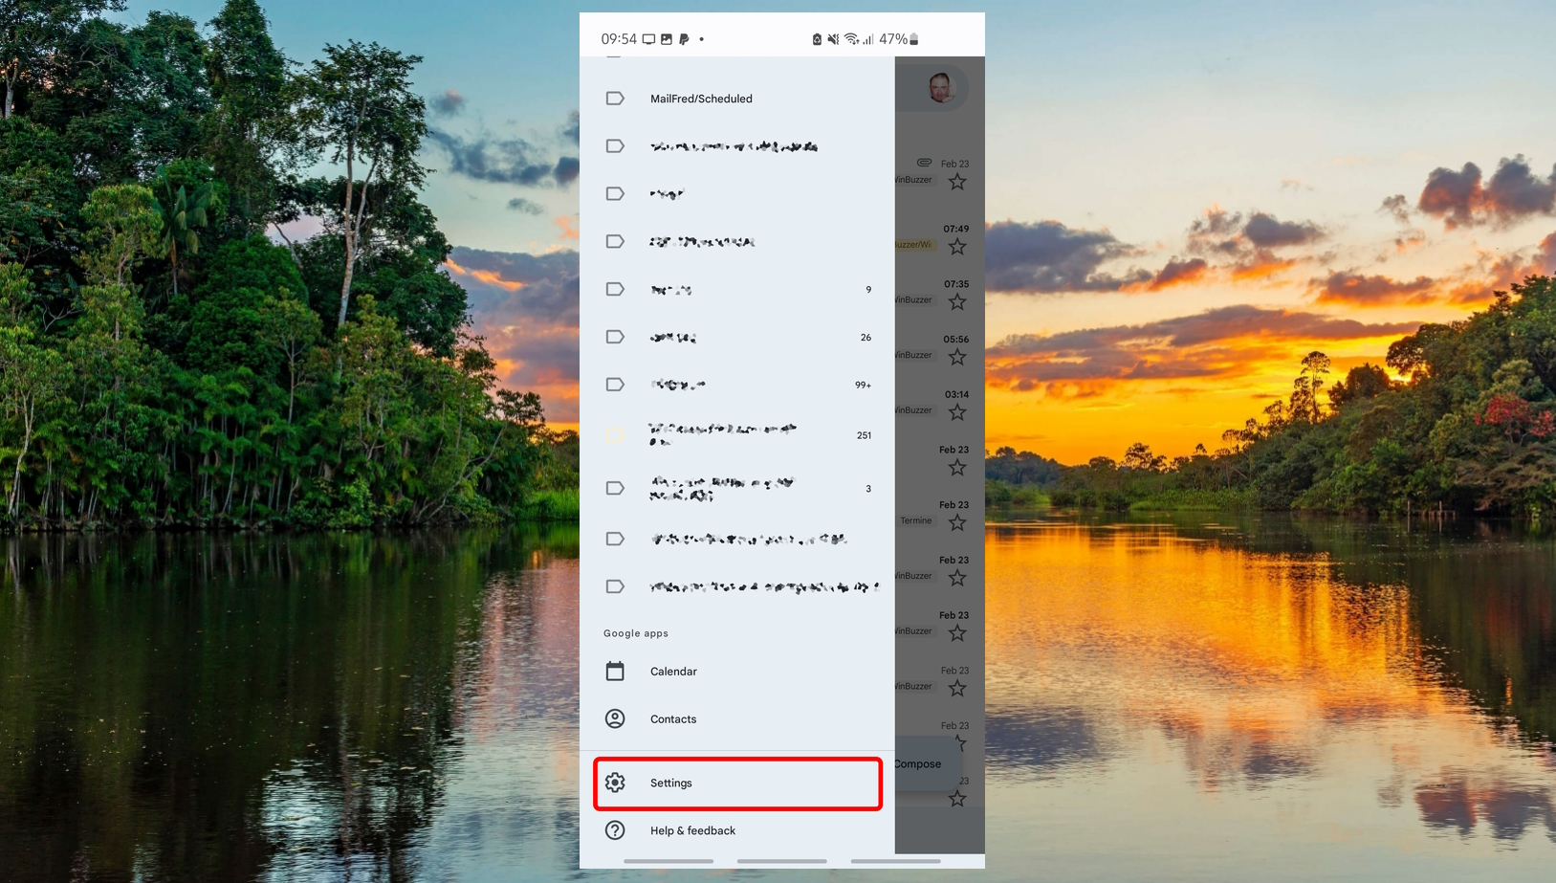Image resolution: width=1556 pixels, height=883 pixels.
Task: Star the 07:35 email
Action: (x=957, y=302)
